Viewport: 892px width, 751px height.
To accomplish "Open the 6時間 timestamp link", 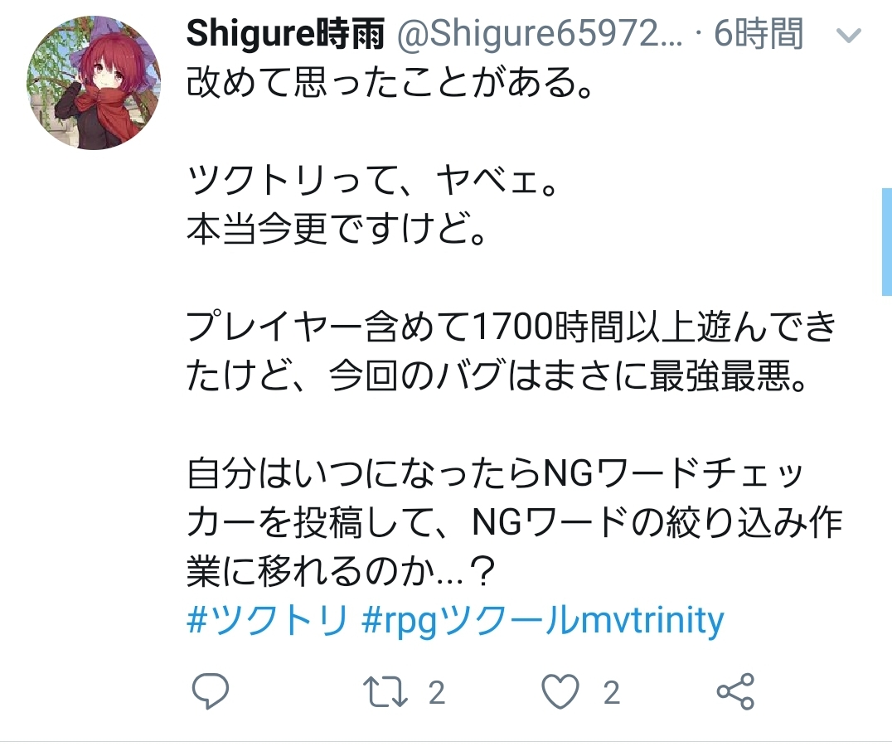I will click(x=759, y=33).
